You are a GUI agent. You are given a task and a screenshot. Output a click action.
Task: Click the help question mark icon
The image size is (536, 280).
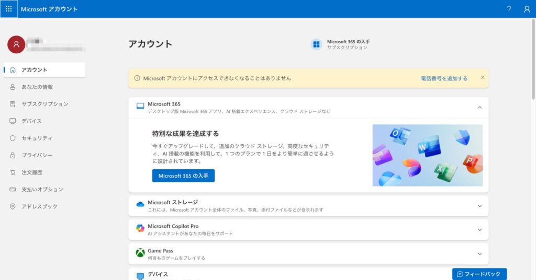(509, 9)
